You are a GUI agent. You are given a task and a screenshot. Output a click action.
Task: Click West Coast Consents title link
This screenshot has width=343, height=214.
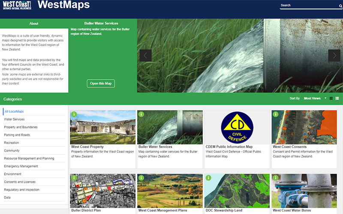coord(290,147)
